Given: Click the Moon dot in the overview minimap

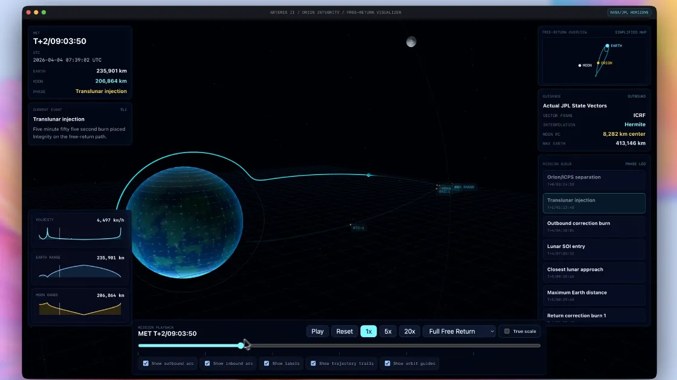Looking at the screenshot, I should coord(580,65).
